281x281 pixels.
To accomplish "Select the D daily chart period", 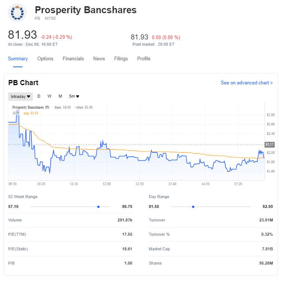I will 39,96.
